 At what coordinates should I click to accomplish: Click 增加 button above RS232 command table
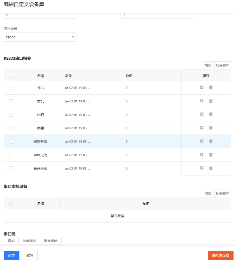(x=208, y=65)
